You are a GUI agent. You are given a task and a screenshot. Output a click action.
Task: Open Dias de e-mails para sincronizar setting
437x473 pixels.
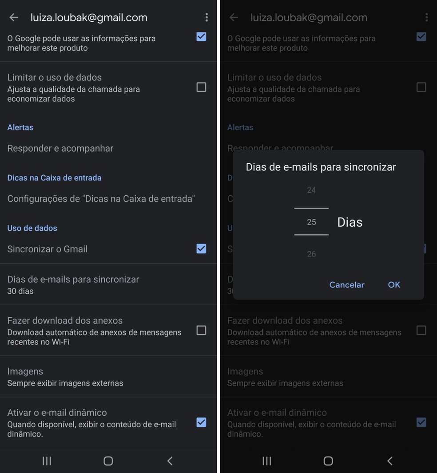(108, 284)
